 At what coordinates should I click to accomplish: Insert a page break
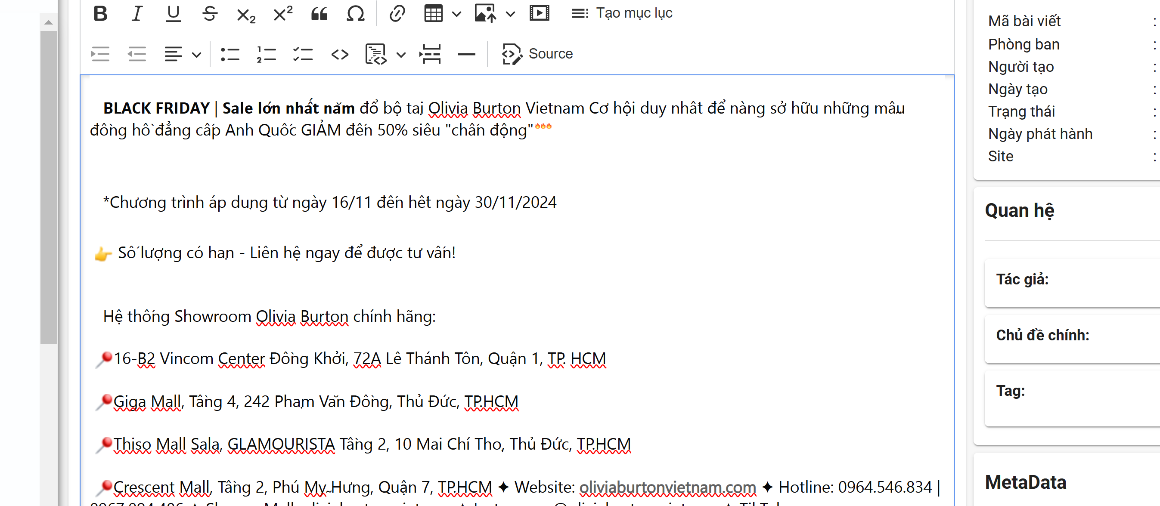pos(431,54)
